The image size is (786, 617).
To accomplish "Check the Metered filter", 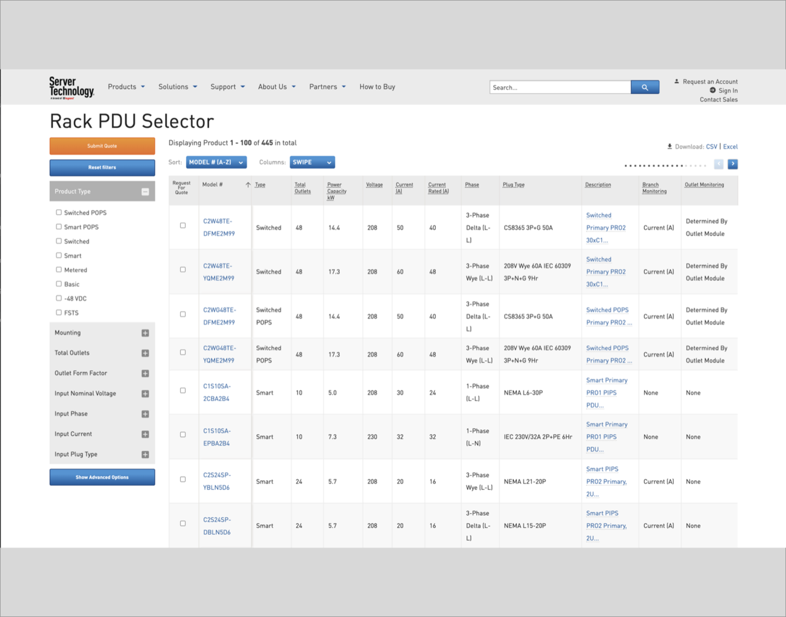I will [x=59, y=269].
